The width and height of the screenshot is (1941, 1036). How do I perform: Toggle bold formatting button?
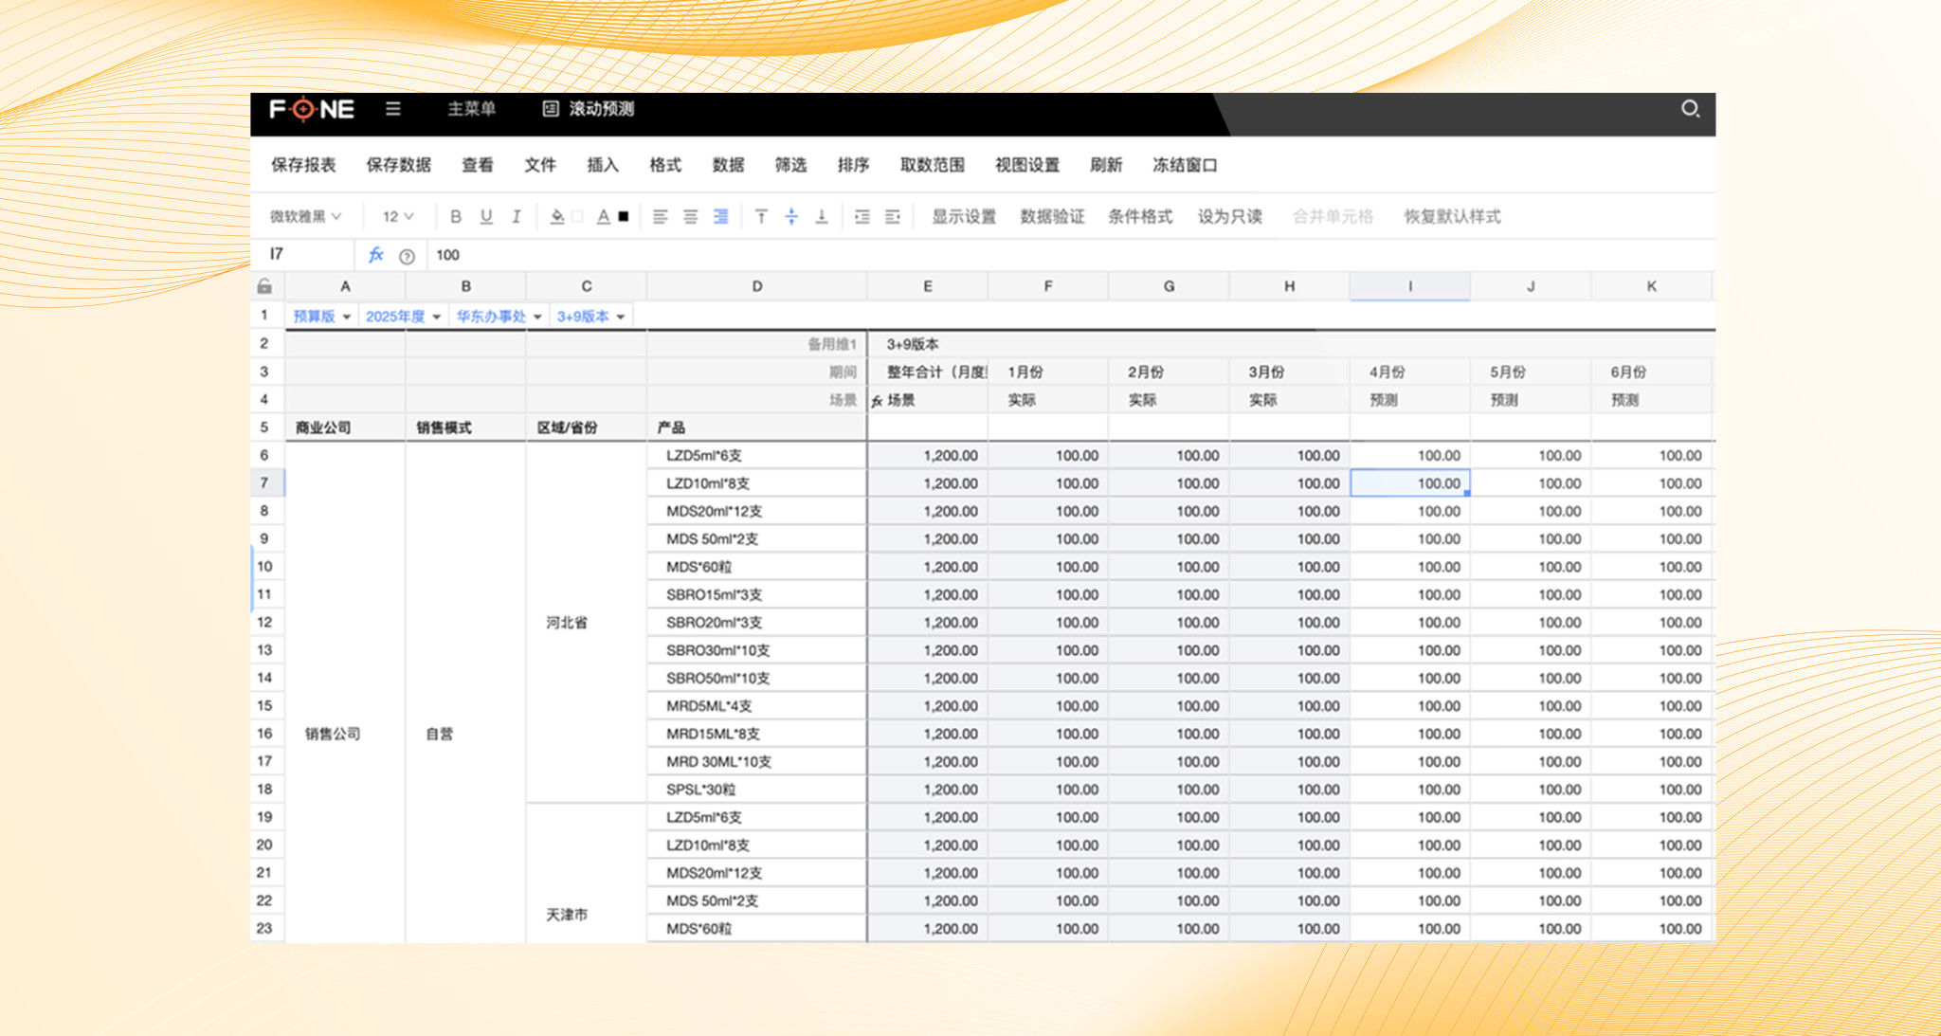pyautogui.click(x=456, y=216)
